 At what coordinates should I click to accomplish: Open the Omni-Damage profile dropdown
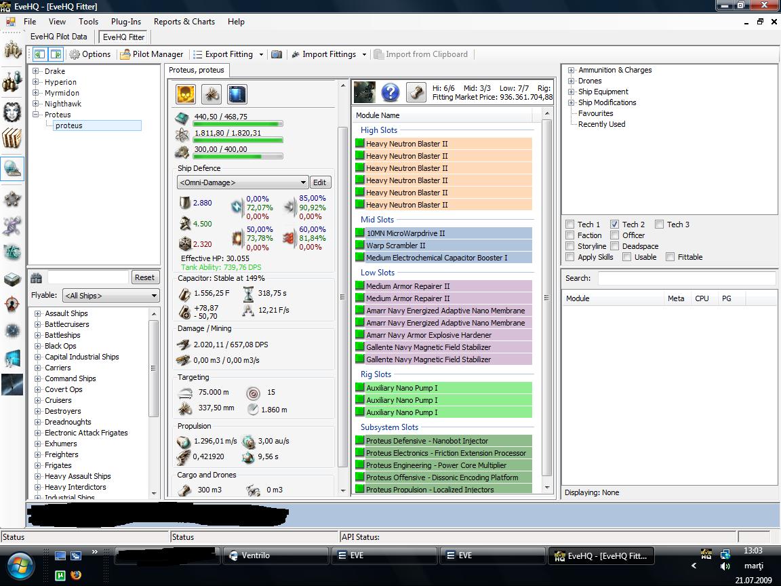coord(243,182)
